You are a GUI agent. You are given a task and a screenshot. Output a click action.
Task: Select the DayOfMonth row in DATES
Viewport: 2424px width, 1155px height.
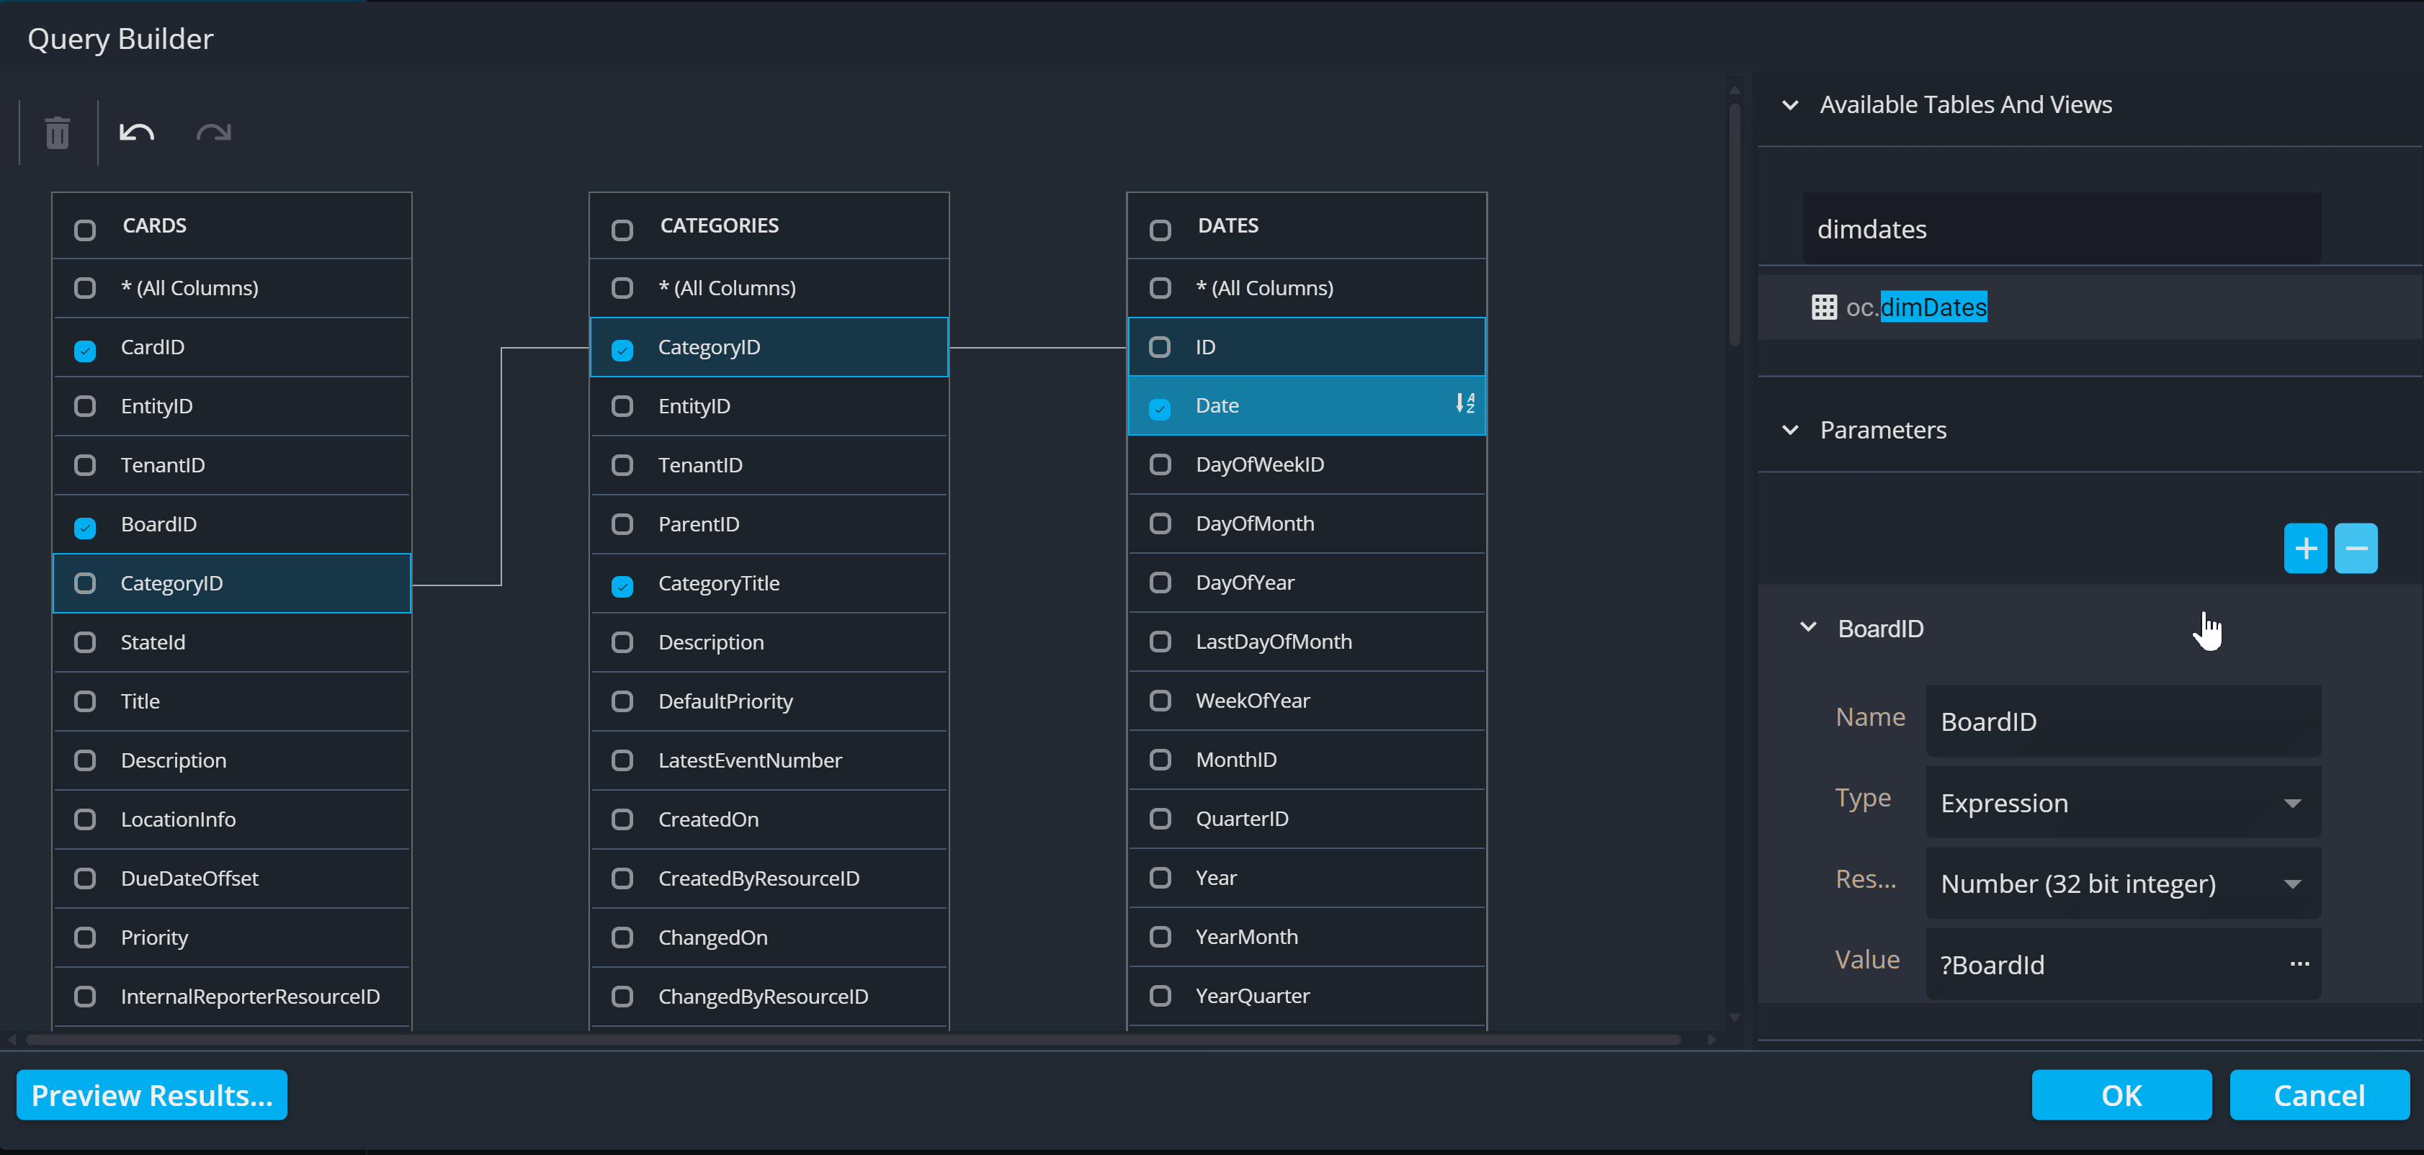pyautogui.click(x=1306, y=524)
